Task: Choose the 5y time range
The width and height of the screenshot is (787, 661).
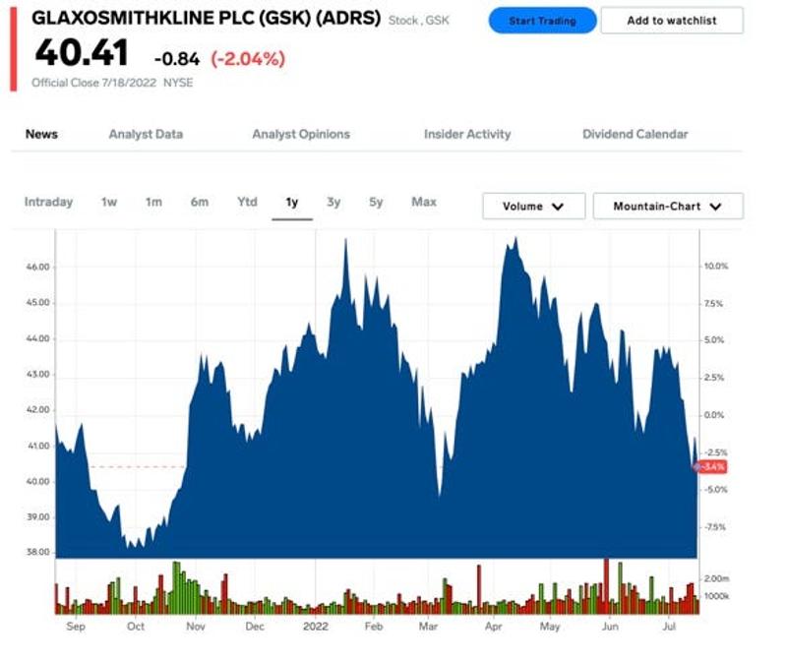Action: point(376,202)
